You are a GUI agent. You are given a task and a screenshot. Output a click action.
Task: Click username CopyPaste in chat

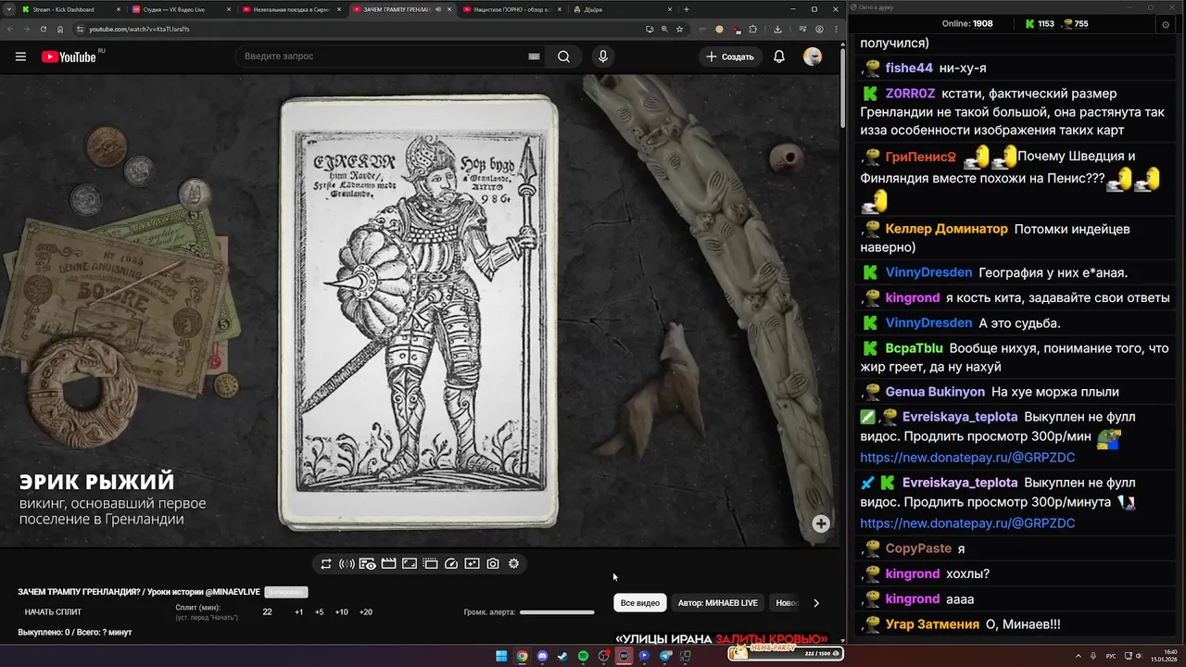coord(918,548)
